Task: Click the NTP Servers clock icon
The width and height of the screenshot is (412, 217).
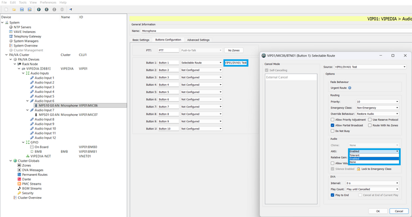Action: [x=11, y=27]
